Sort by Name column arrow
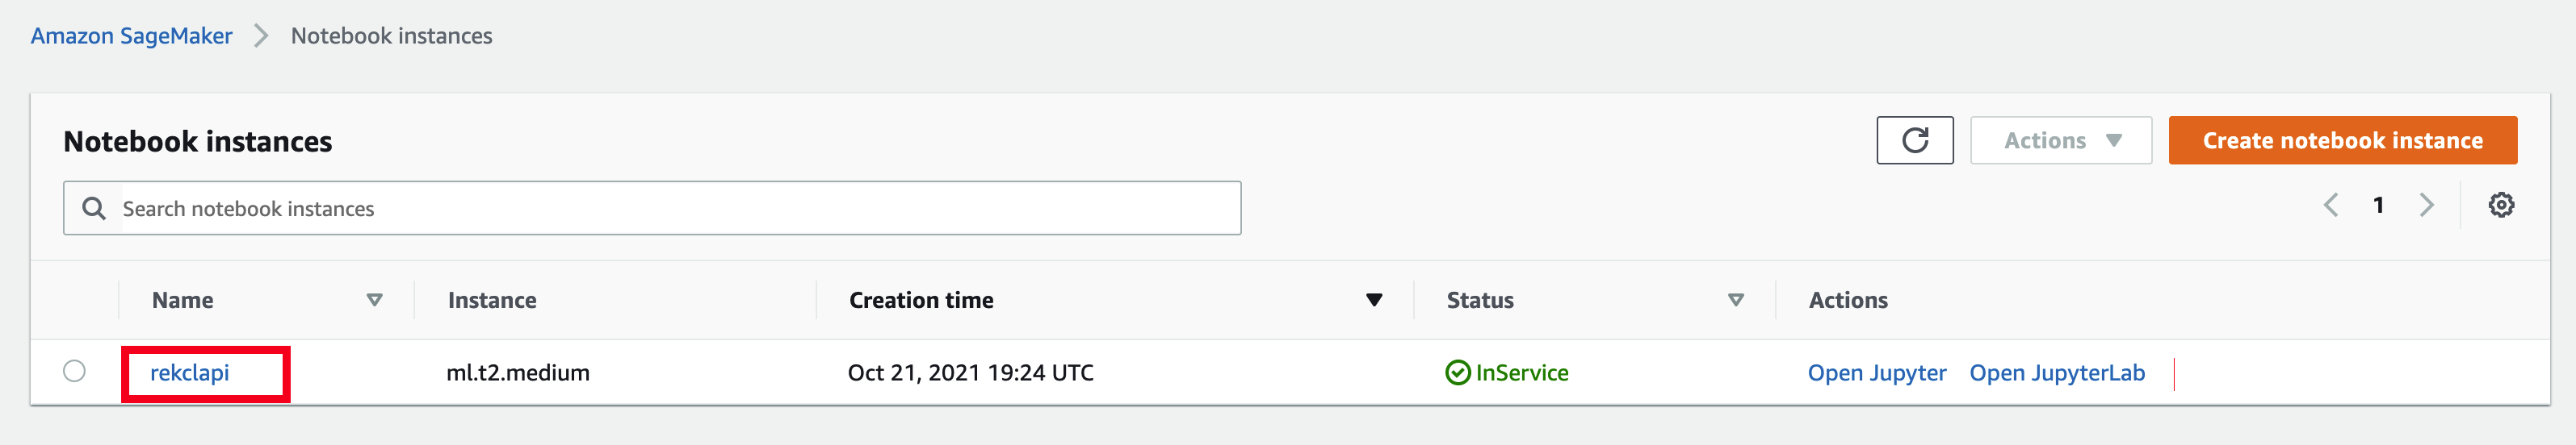Screen dimensions: 2576x445 click(x=375, y=301)
